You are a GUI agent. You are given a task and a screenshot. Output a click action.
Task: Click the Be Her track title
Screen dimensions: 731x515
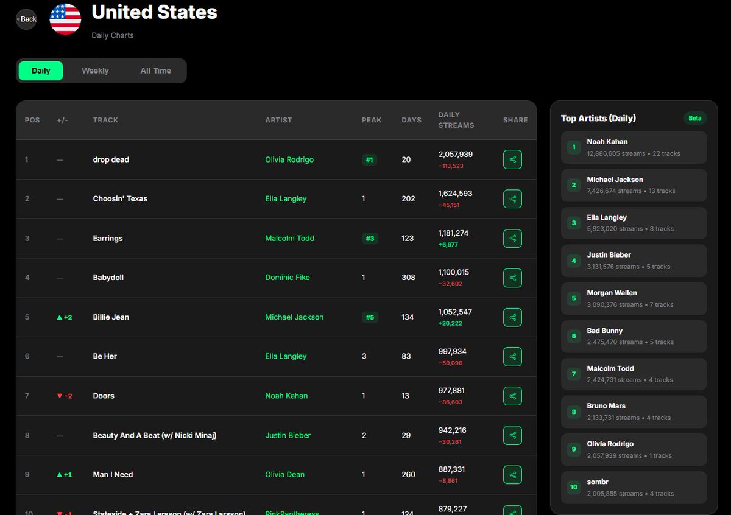pos(105,356)
